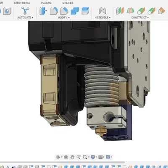Expand the Display Settings dropdown arrow
168x168 pixels.
point(96,157)
